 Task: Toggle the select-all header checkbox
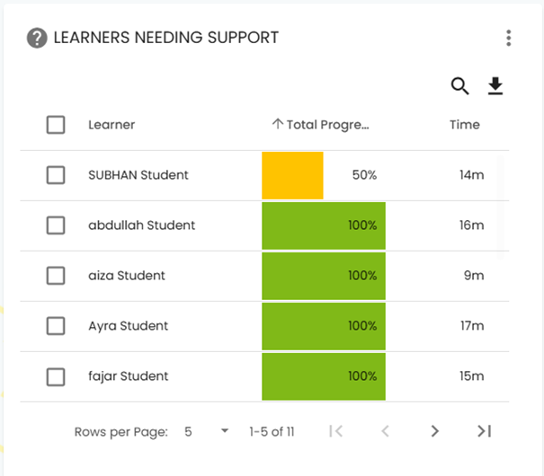(56, 125)
